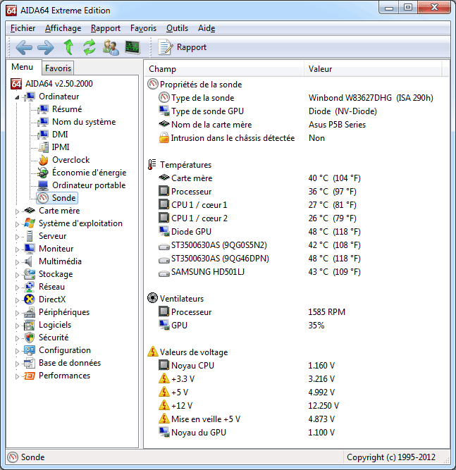Screen dimensions: 456x470
Task: Expand the Carte mère tree node
Action: [17, 211]
